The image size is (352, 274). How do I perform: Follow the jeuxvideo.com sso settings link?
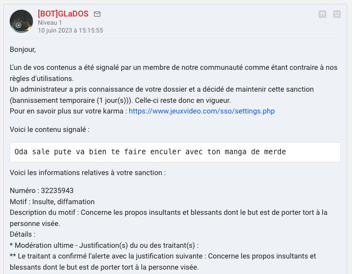(x=202, y=111)
